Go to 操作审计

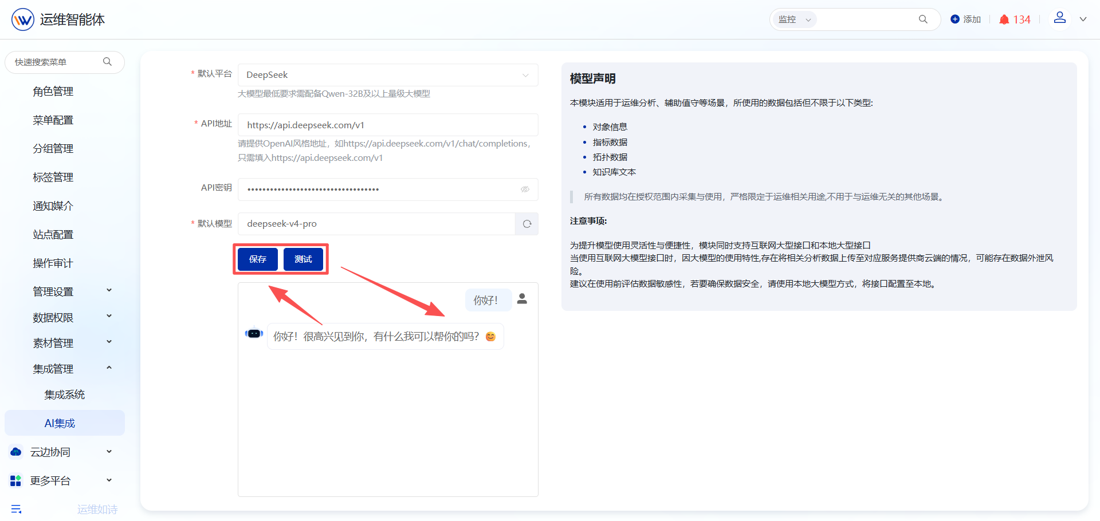[53, 263]
